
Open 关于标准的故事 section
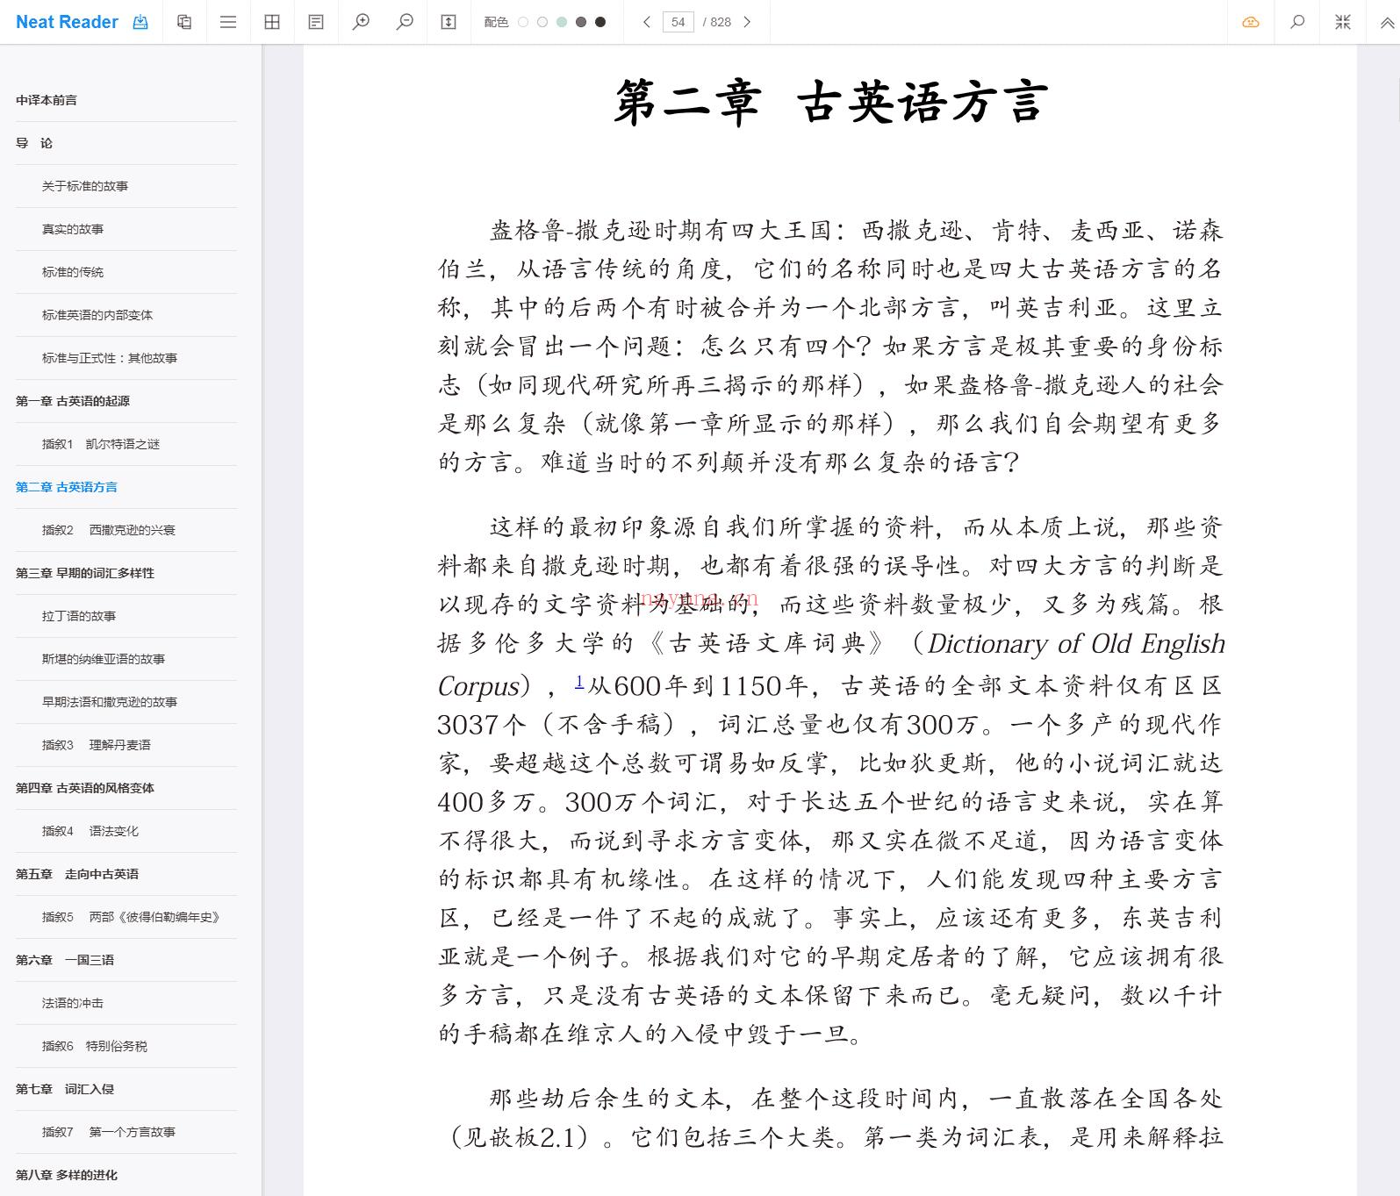[85, 186]
